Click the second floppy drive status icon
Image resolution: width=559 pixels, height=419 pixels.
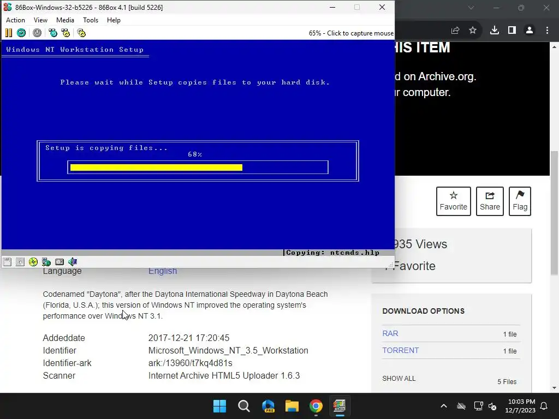pos(20,262)
